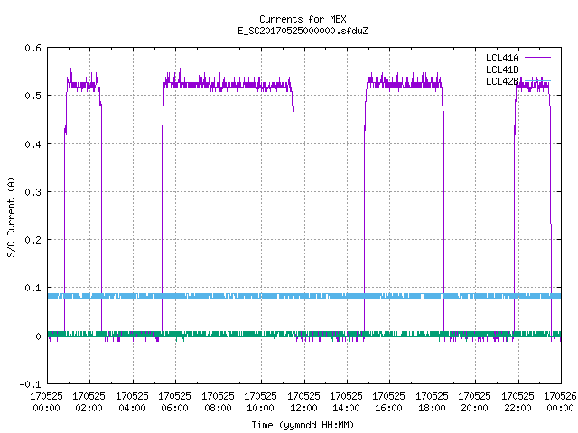The image size is (578, 433).
Task: Pick the purple LCL41A legend line sample
Action: click(537, 58)
